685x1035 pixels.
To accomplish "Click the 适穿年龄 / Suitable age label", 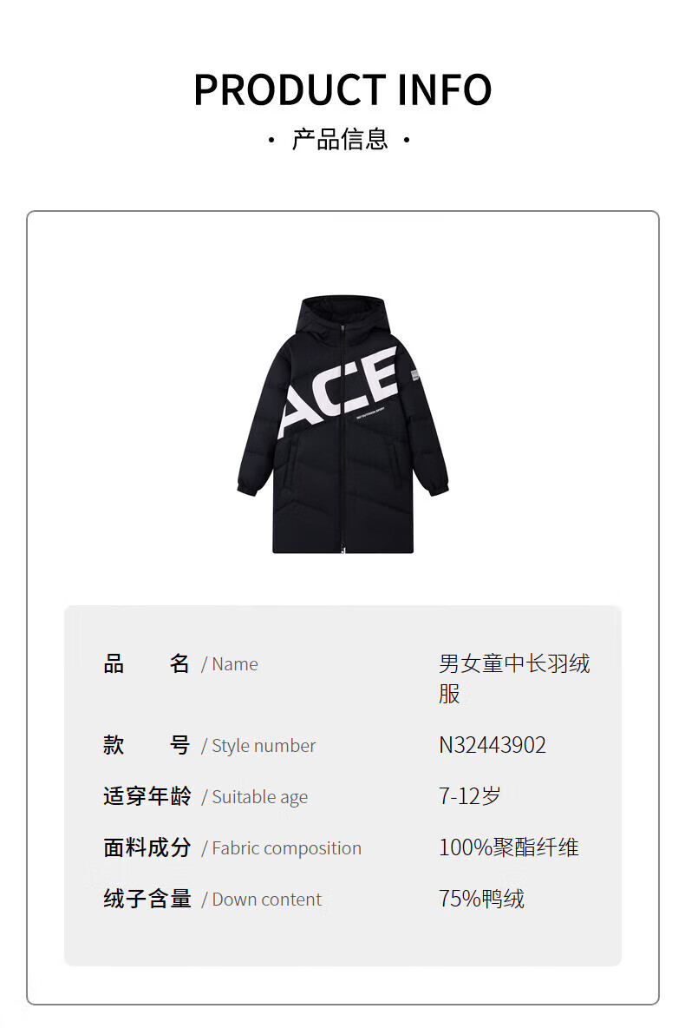I will [x=205, y=796].
